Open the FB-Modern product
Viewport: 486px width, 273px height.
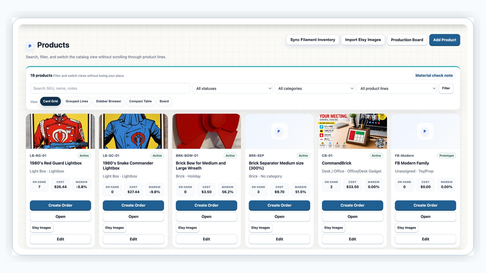(426, 217)
